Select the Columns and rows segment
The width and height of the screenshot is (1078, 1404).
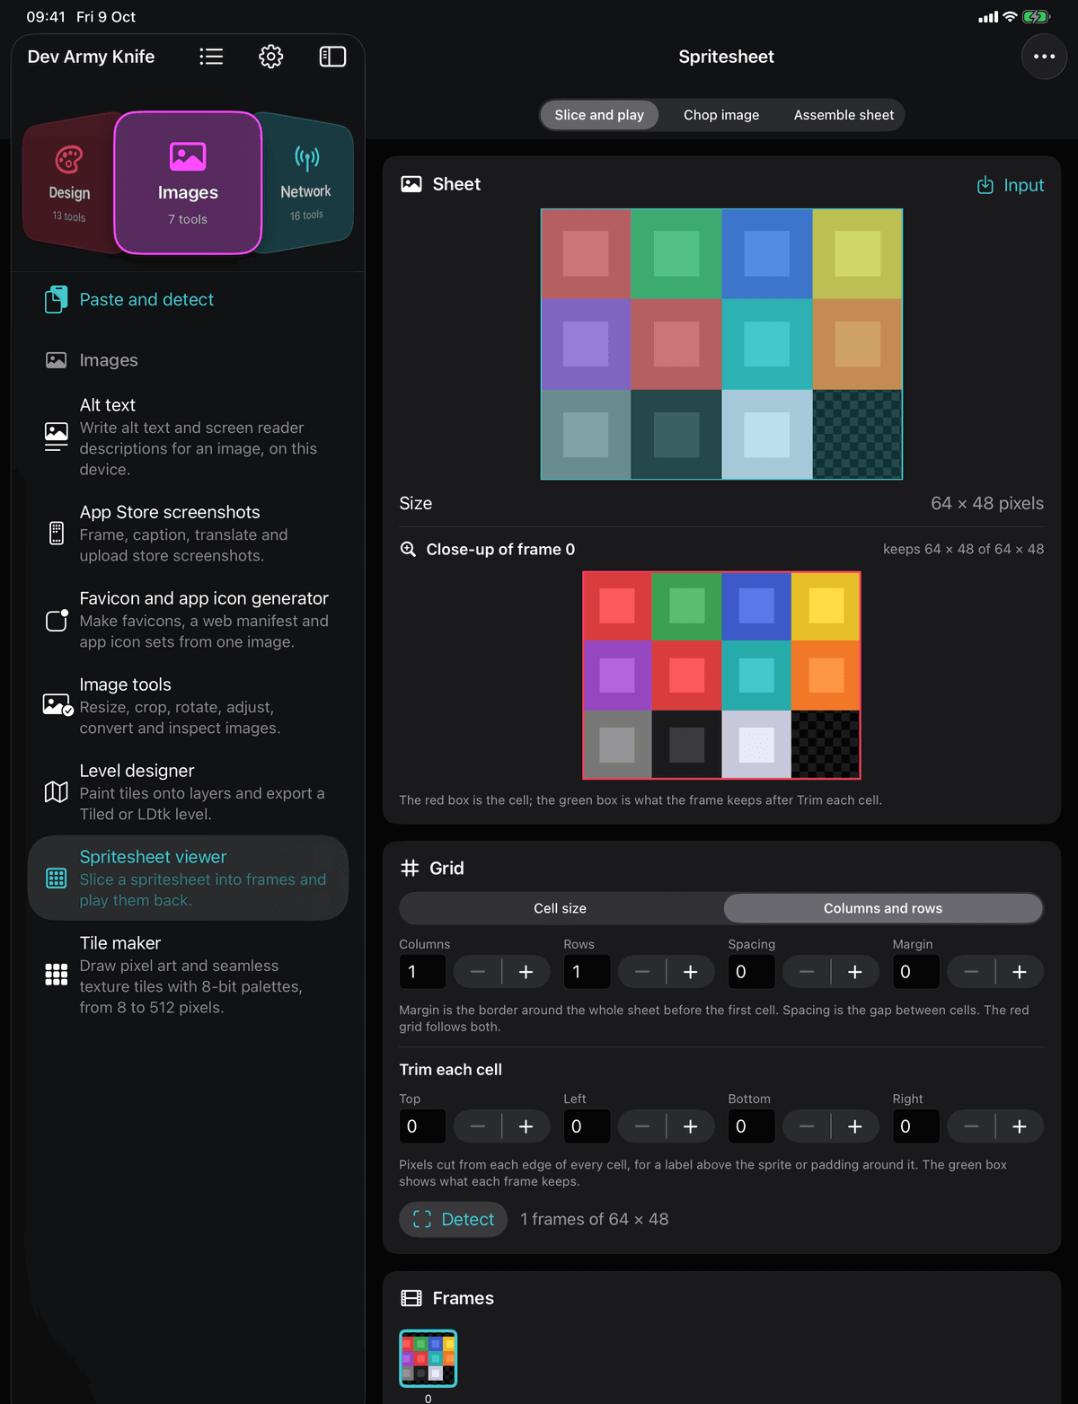883,908
